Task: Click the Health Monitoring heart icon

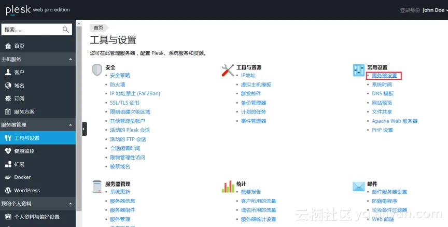Action: click(8, 151)
